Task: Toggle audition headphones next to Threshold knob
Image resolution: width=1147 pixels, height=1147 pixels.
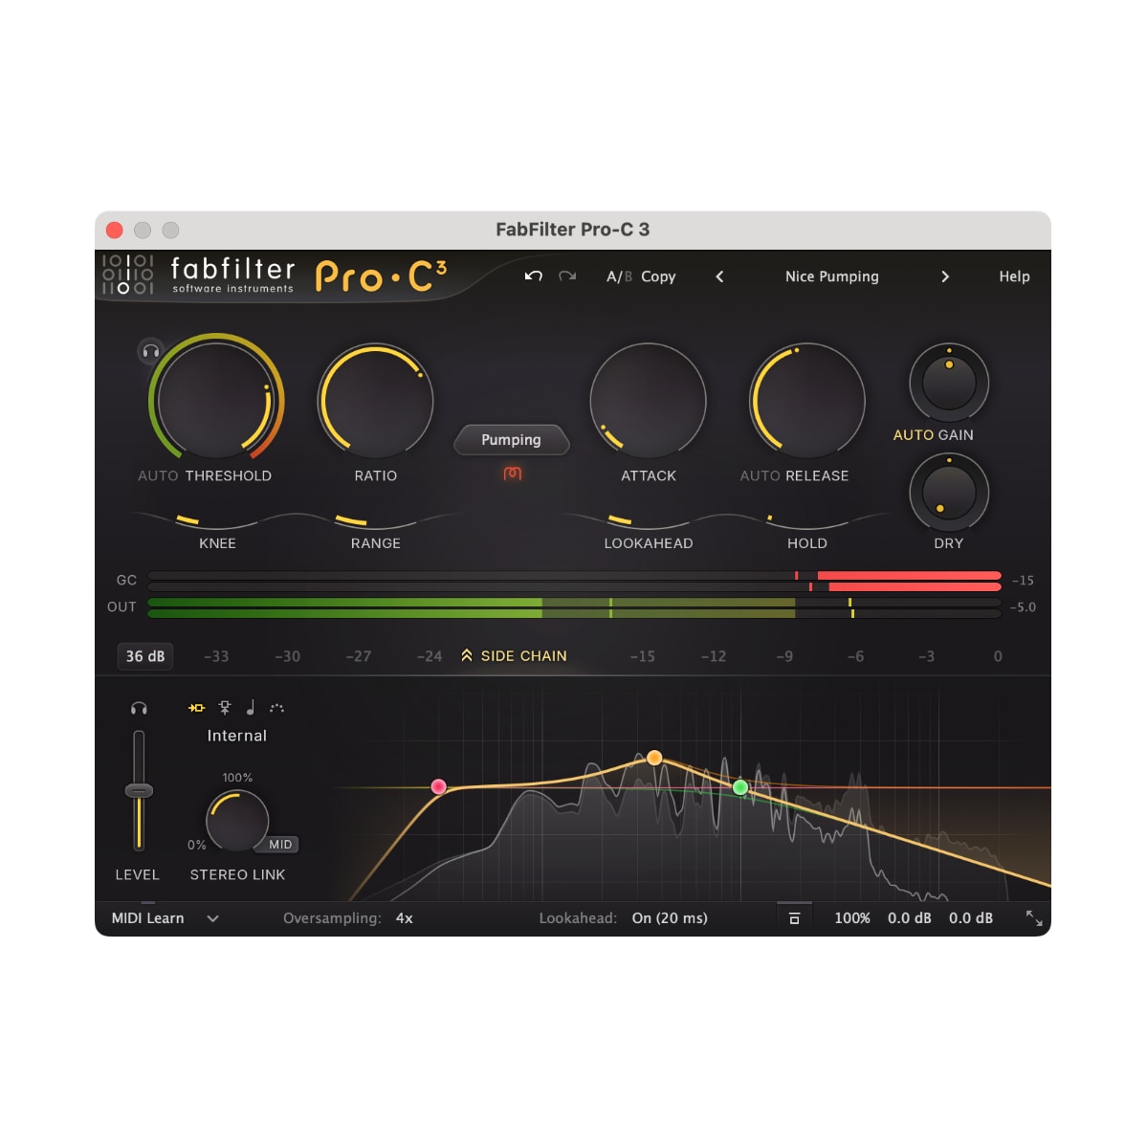Action: [150, 351]
